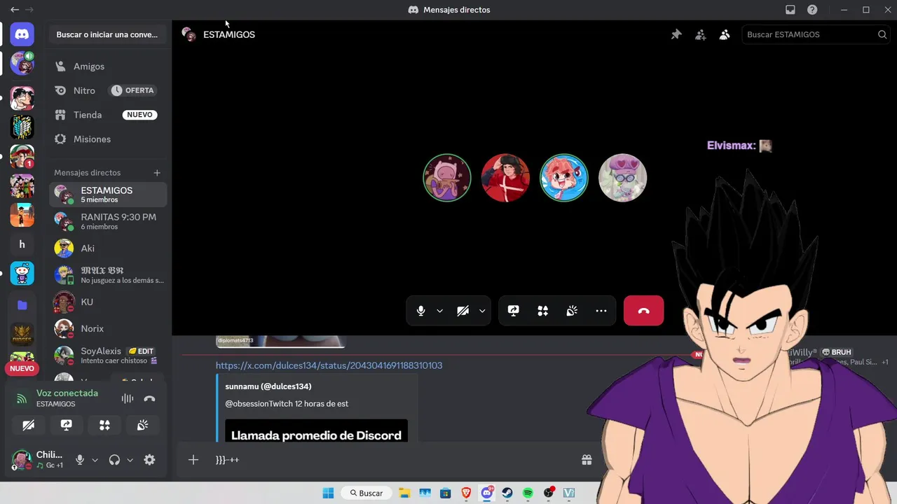Select the heart-glasses participant avatar
The width and height of the screenshot is (897, 504).
tap(622, 178)
